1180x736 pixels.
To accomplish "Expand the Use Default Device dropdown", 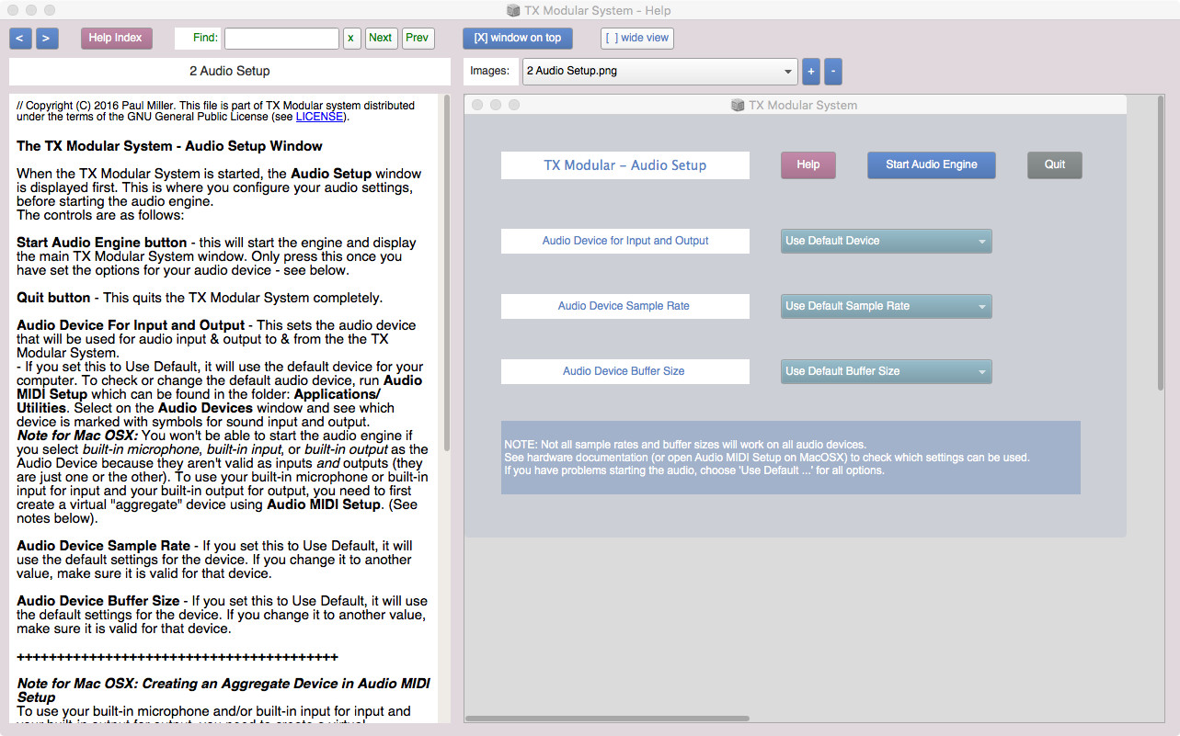I will pyautogui.click(x=886, y=242).
